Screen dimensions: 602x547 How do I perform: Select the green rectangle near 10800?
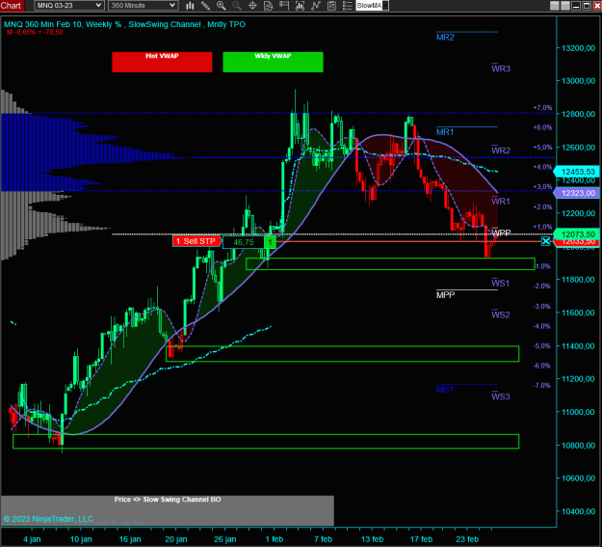(266, 441)
